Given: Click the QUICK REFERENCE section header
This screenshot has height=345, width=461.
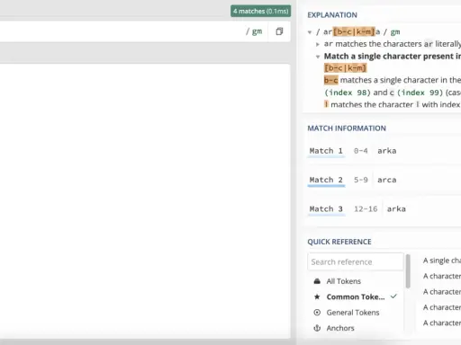Looking at the screenshot, I should pyautogui.click(x=339, y=242).
